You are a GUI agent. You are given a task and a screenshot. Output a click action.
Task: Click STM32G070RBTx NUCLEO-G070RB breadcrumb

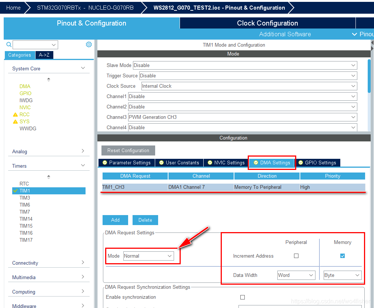pos(85,8)
